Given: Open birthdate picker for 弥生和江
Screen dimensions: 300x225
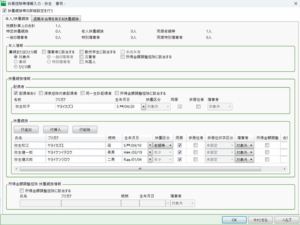Looking at the screenshot, I should click(x=150, y=145).
